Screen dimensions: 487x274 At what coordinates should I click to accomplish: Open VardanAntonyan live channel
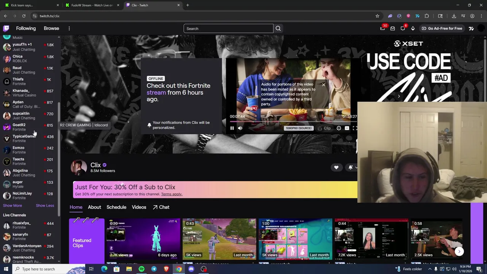point(29,248)
